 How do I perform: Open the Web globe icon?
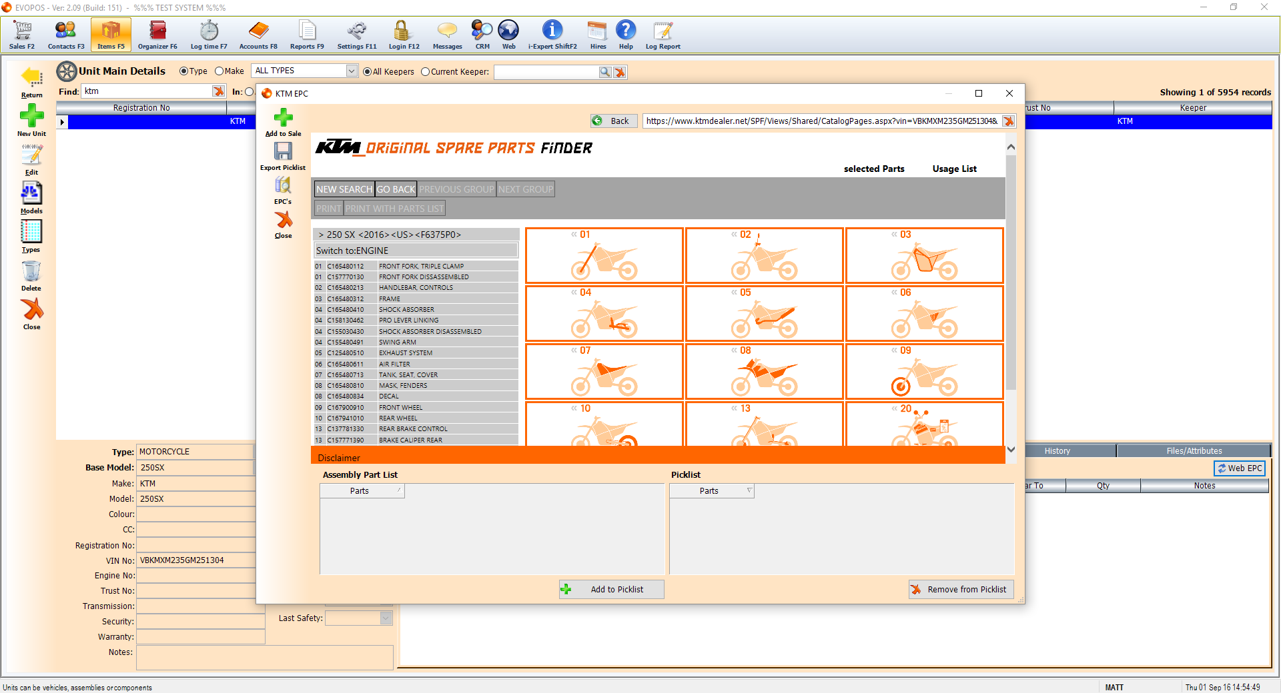508,30
